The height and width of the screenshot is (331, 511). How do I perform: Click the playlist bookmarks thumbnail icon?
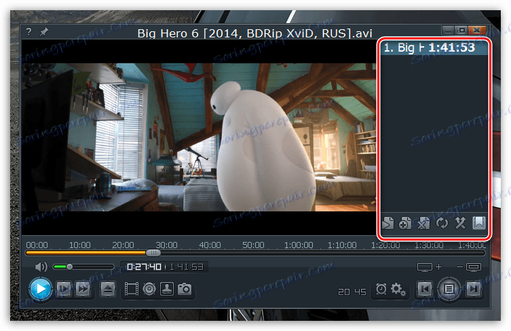coord(478,223)
